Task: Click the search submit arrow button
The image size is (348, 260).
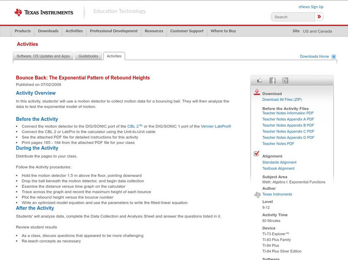Action: pos(319,17)
